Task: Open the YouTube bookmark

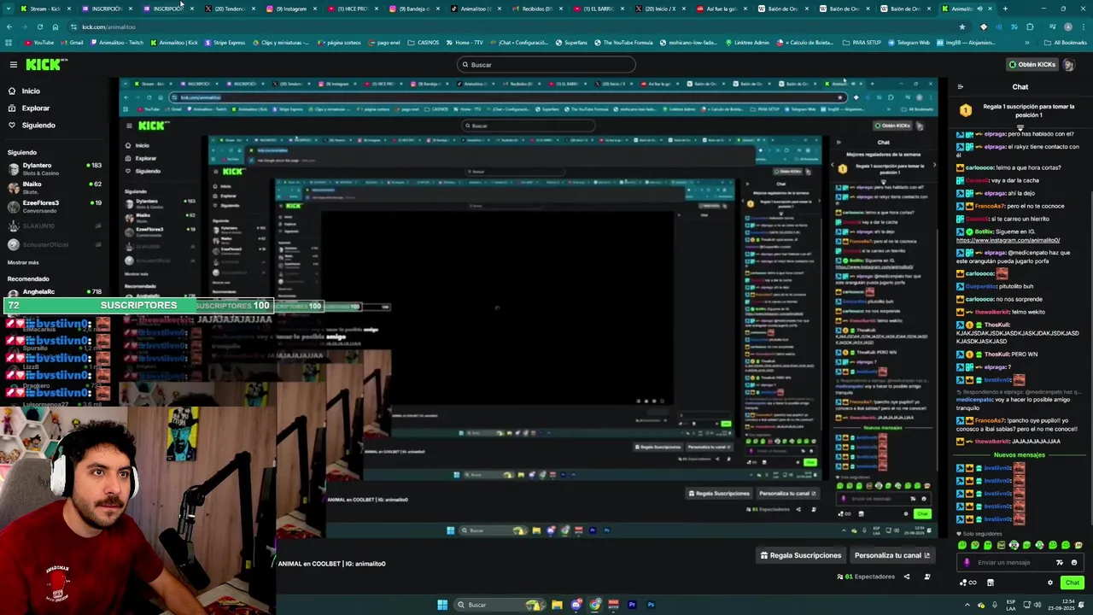Action: tap(39, 43)
